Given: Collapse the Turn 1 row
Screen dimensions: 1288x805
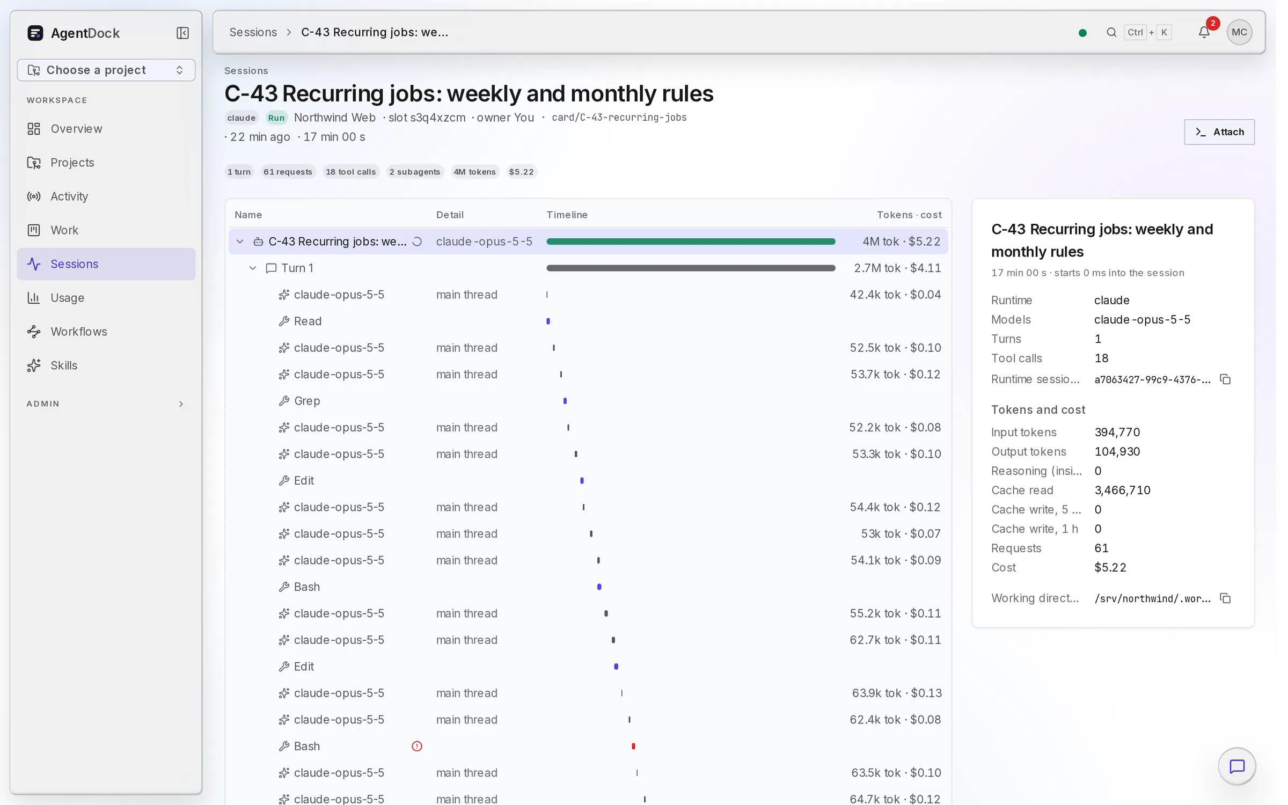Looking at the screenshot, I should point(253,268).
